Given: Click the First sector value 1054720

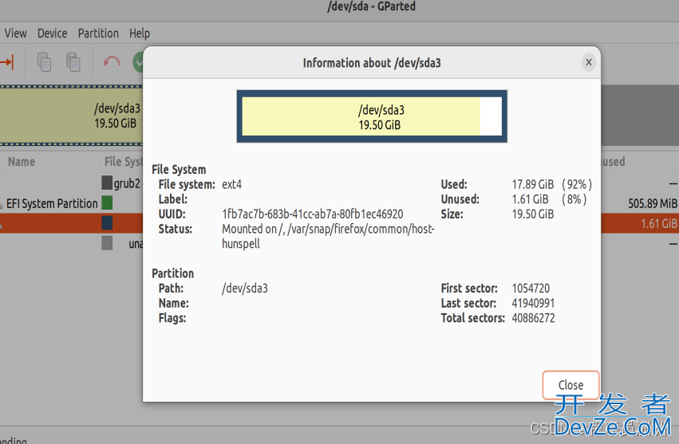Looking at the screenshot, I should pyautogui.click(x=531, y=289).
